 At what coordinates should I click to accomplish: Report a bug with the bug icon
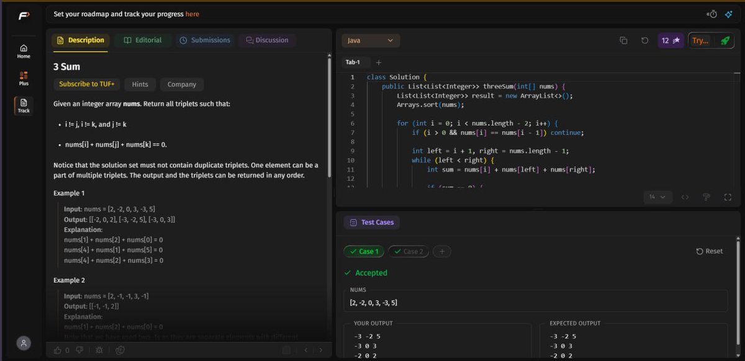99,350
